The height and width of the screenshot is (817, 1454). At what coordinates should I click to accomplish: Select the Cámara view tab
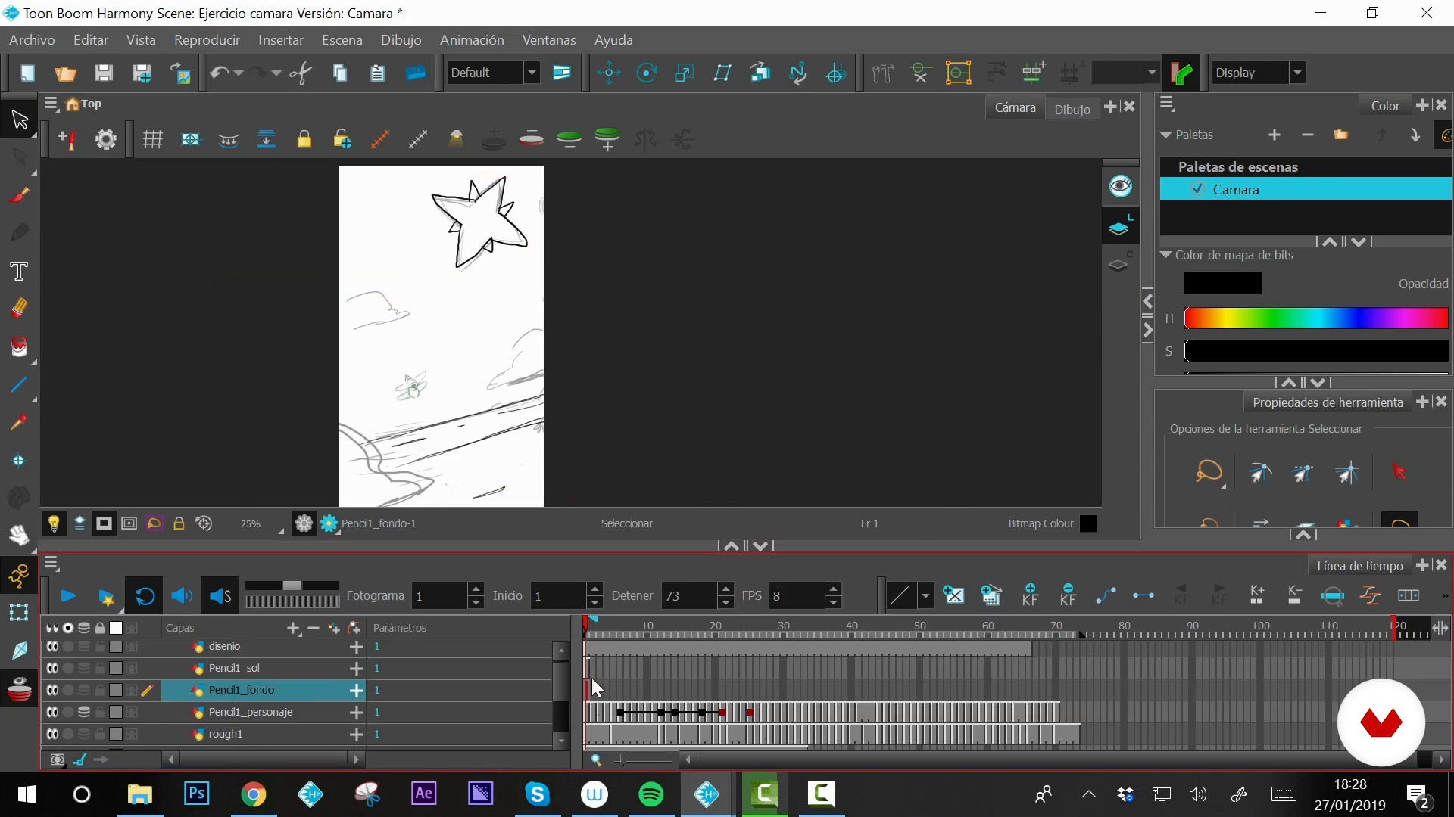click(x=1015, y=107)
